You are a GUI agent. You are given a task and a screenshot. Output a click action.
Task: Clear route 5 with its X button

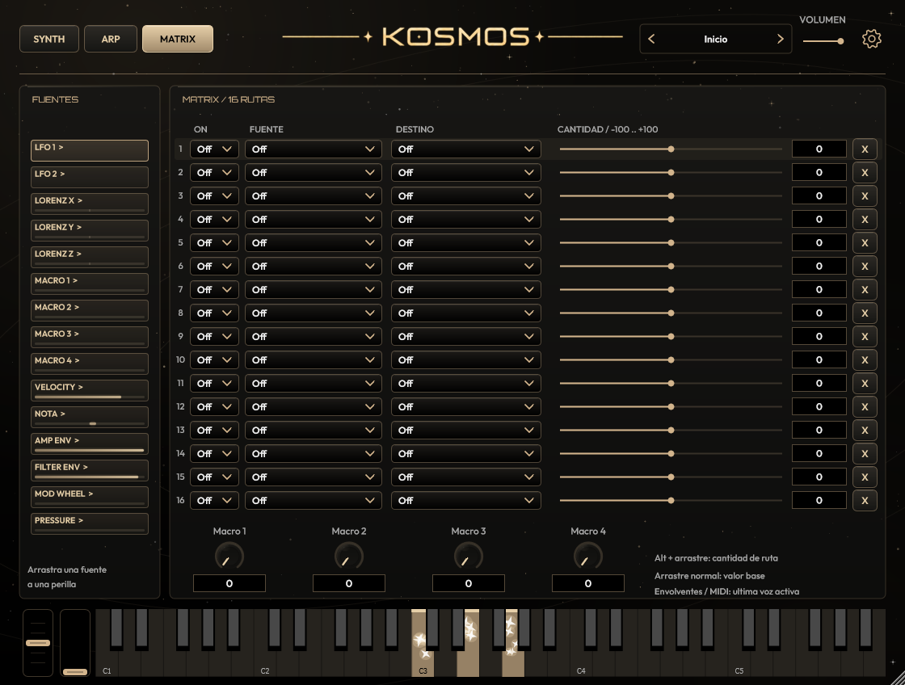point(865,243)
